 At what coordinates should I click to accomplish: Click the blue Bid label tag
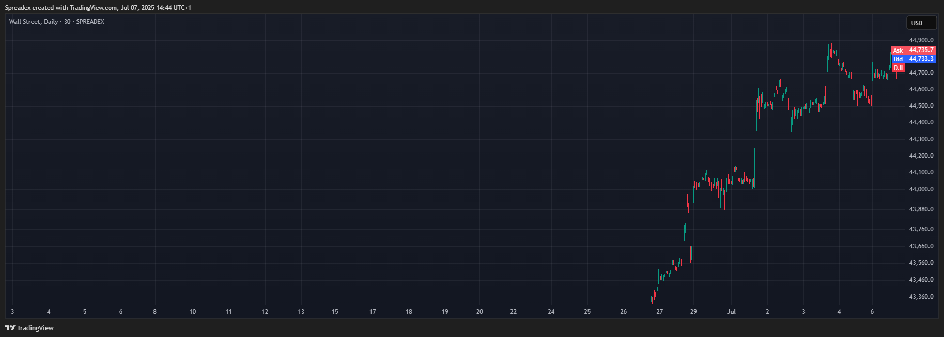tap(898, 59)
